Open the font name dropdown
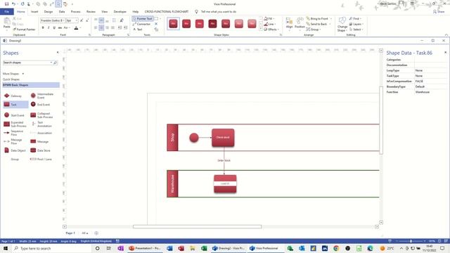This screenshot has height=253, width=450. [63, 20]
